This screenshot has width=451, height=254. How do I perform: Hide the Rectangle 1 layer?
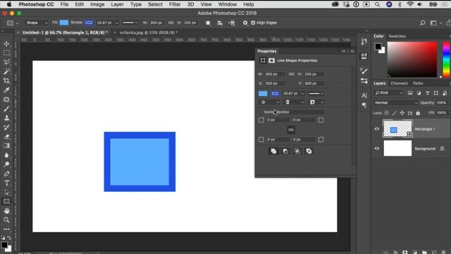(377, 129)
